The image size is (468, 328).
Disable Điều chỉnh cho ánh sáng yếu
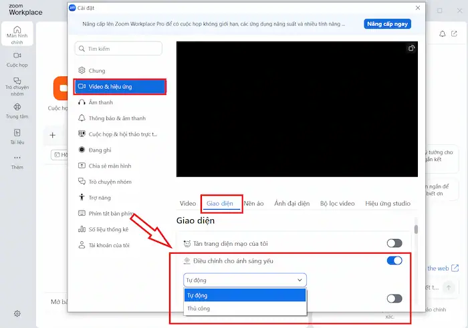(x=394, y=261)
